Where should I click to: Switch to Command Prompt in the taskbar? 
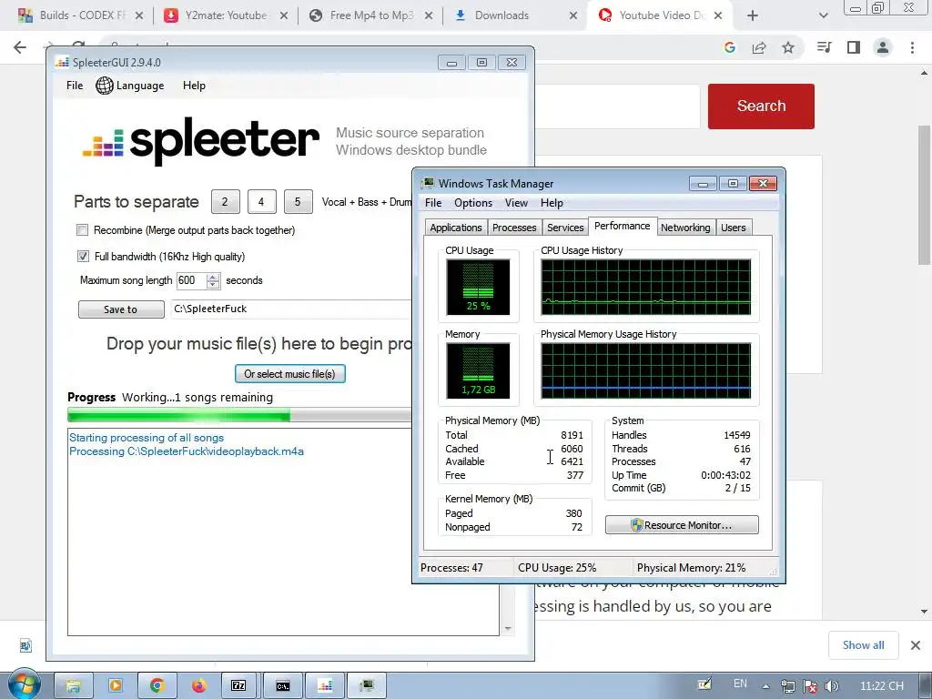[283, 686]
